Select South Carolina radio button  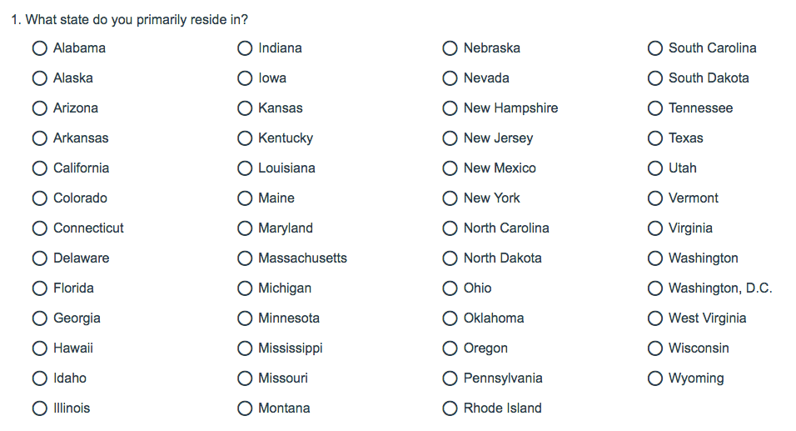(x=655, y=48)
